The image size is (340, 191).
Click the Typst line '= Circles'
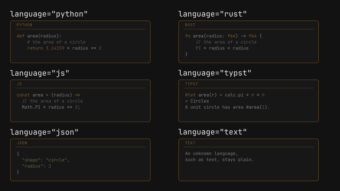click(x=197, y=101)
